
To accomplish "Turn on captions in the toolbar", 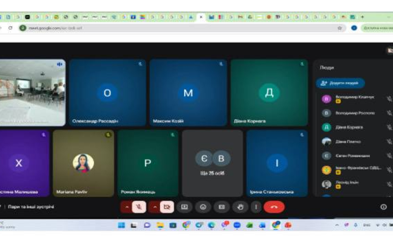I will click(222, 207).
